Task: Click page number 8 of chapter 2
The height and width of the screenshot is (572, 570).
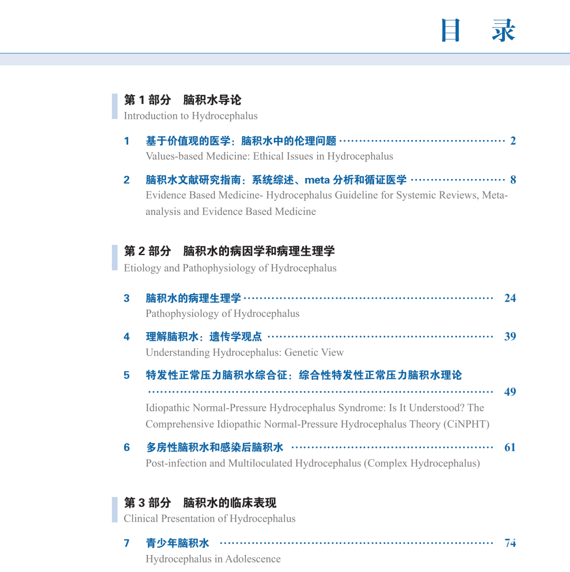Action: [x=513, y=180]
